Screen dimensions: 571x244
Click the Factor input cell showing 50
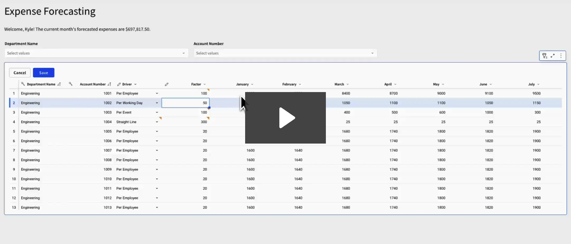(185, 103)
